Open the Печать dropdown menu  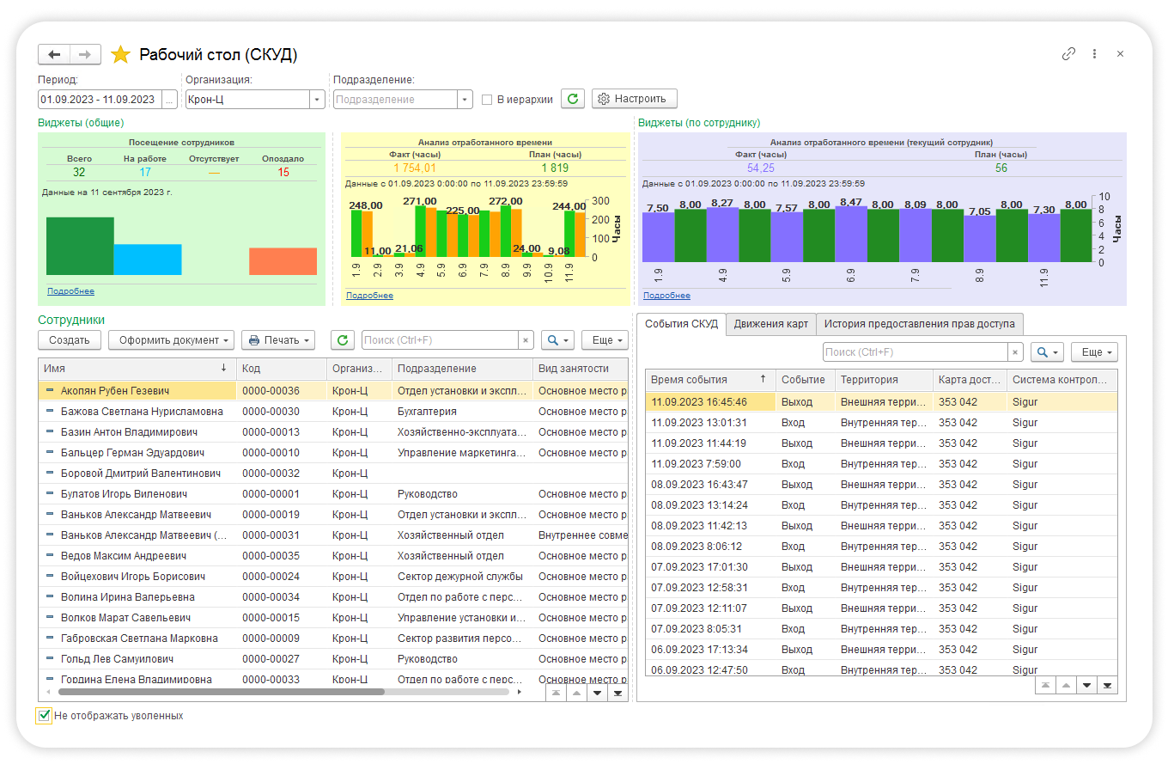[x=278, y=340]
